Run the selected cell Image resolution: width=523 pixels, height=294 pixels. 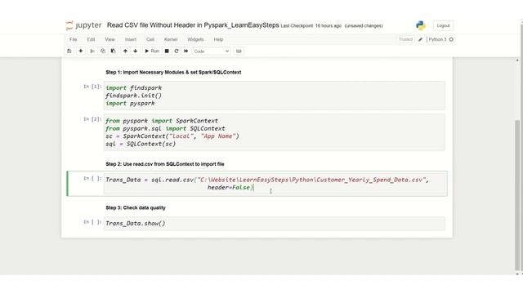coord(152,51)
